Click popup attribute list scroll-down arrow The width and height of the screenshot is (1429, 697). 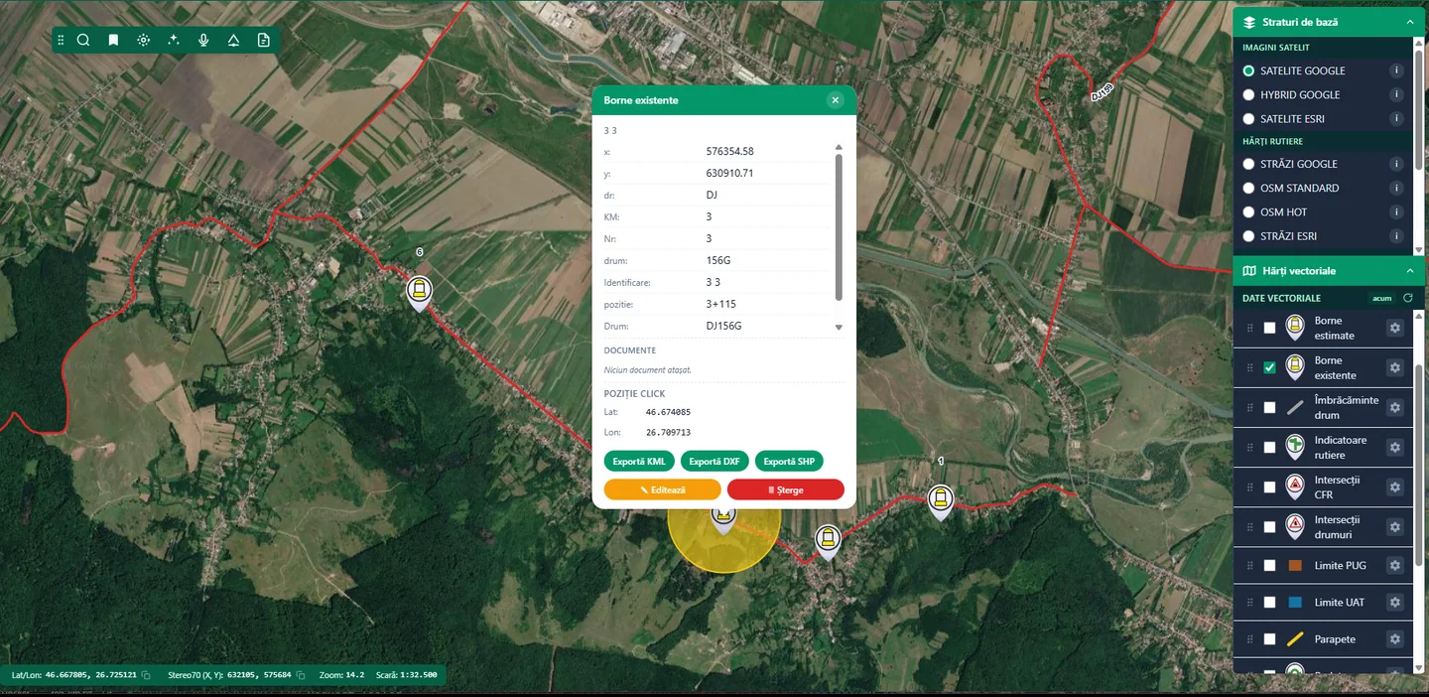click(839, 327)
